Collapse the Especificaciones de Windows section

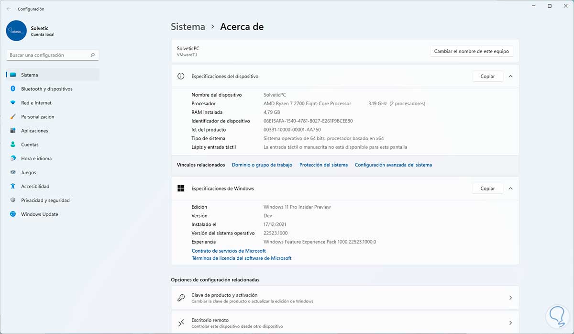[x=510, y=189]
